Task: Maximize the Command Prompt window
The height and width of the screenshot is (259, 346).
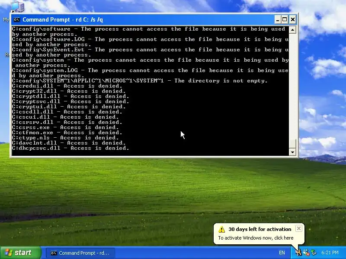Action: [285, 20]
